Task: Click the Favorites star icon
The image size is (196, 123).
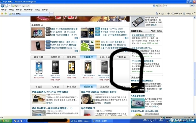Action: coord(3,14)
